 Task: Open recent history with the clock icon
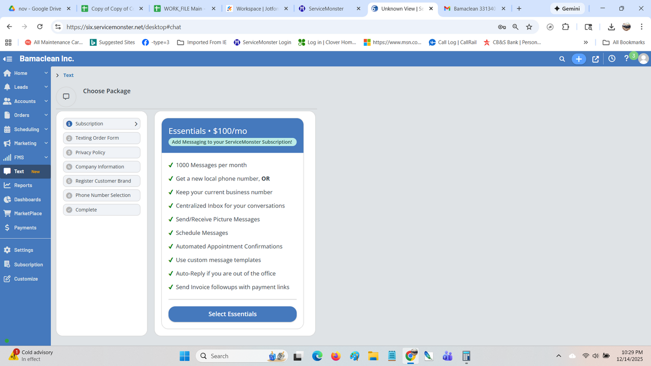coord(612,58)
